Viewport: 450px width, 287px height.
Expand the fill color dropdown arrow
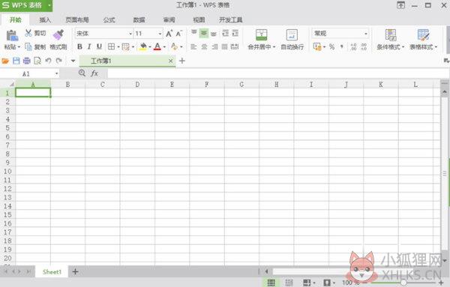pos(149,46)
